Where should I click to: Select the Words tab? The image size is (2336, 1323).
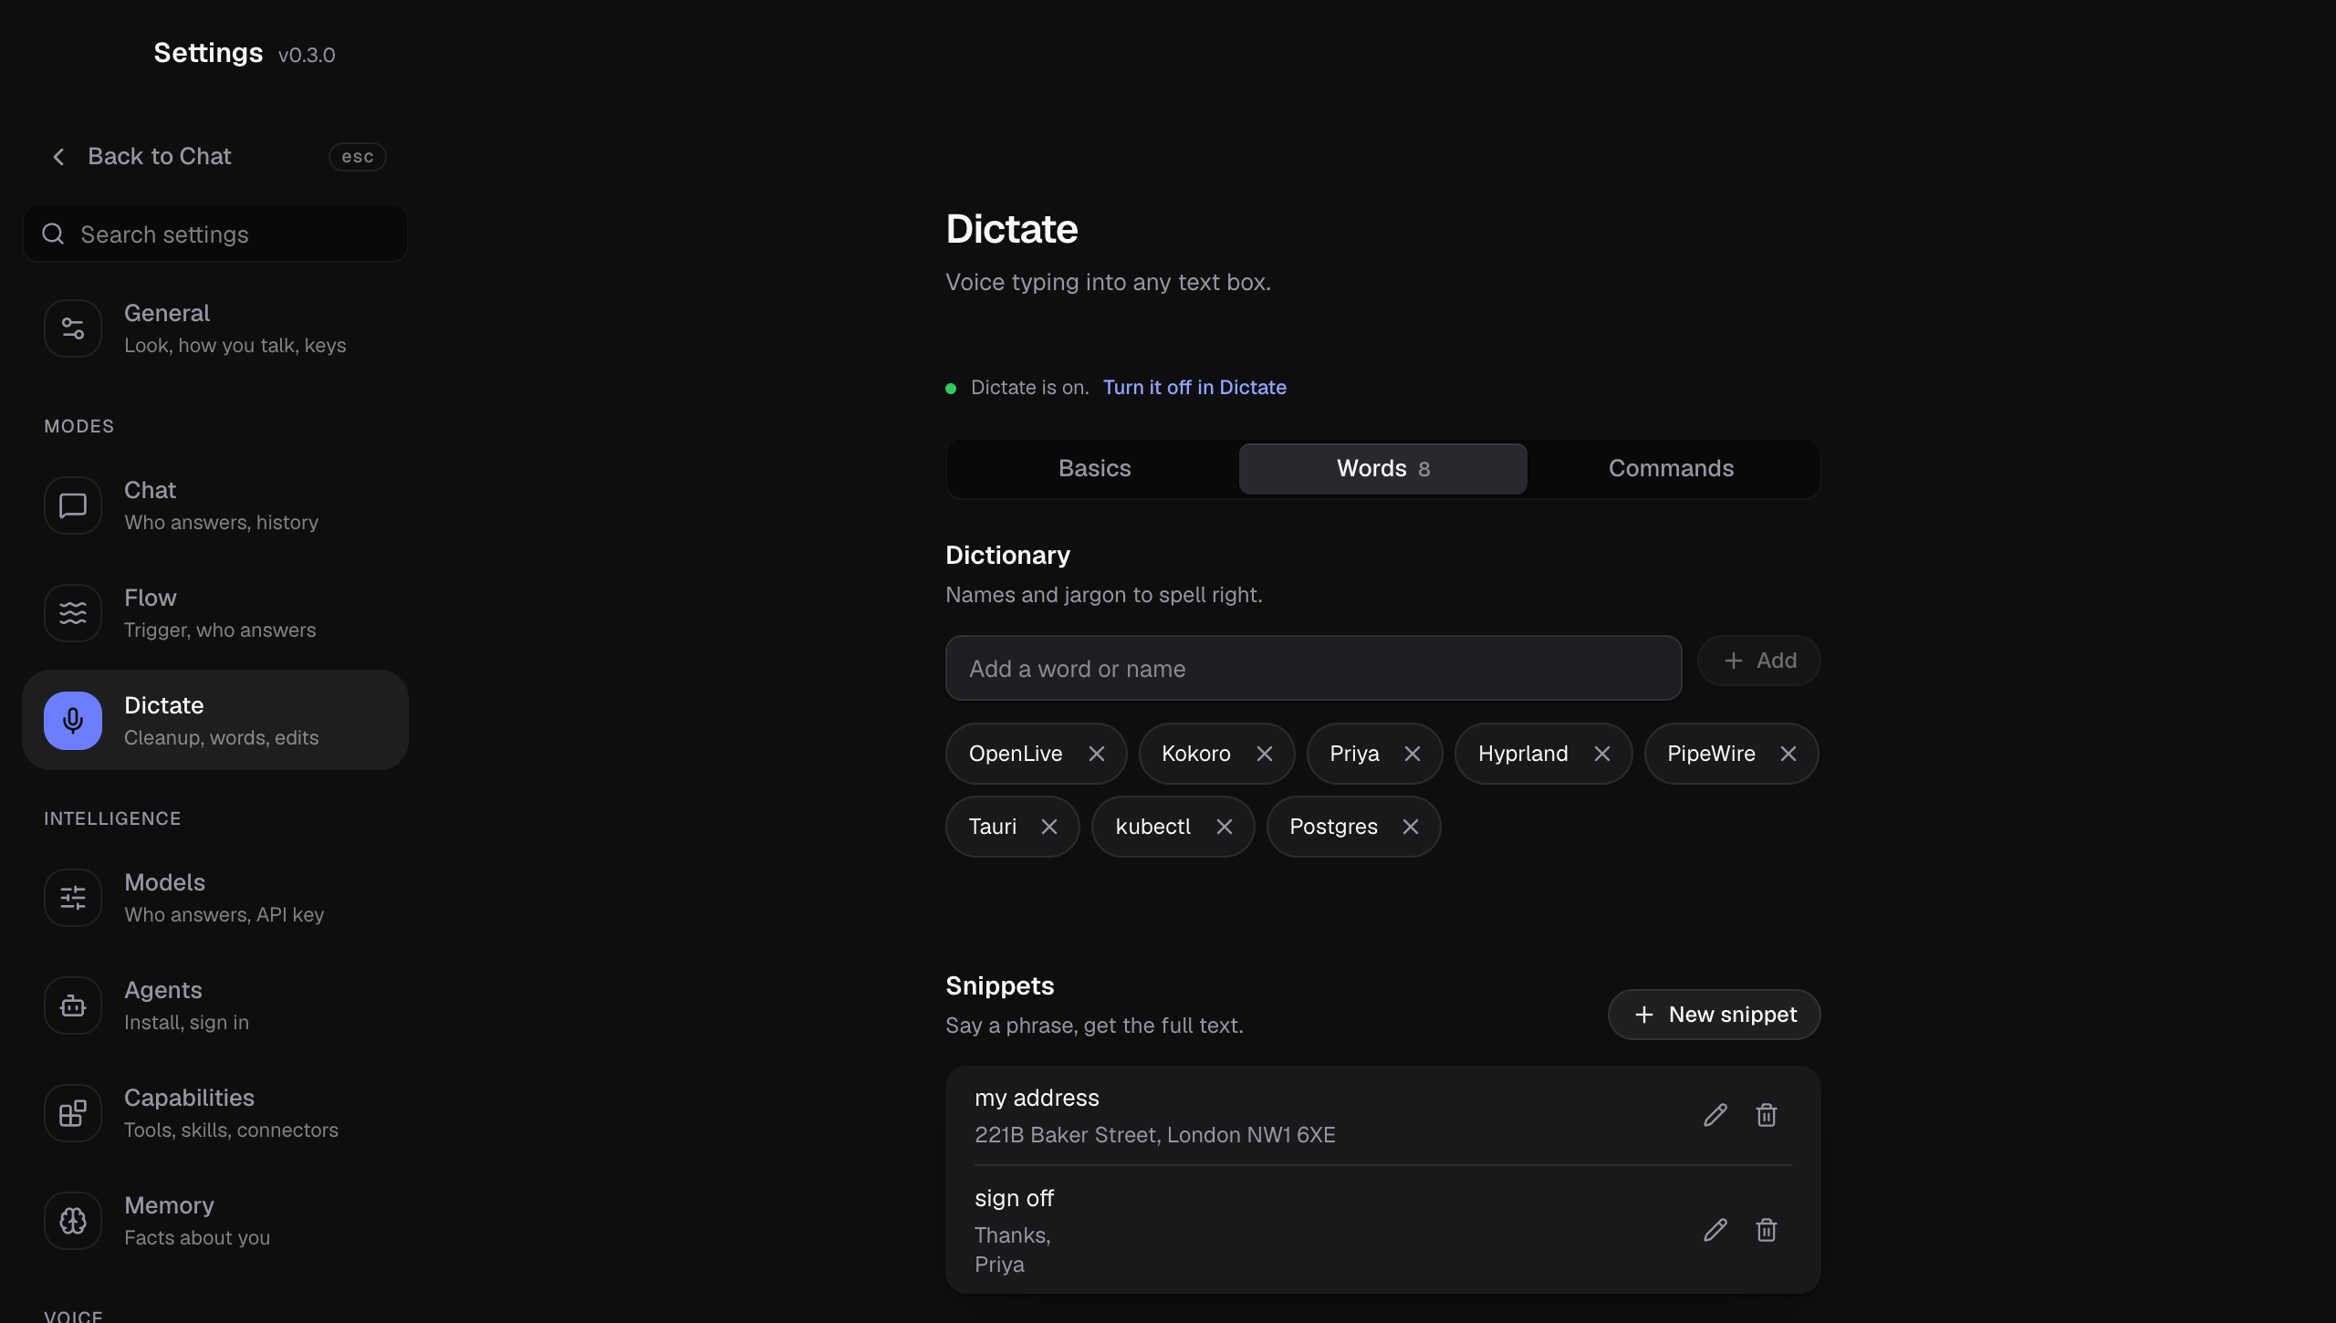click(1383, 469)
